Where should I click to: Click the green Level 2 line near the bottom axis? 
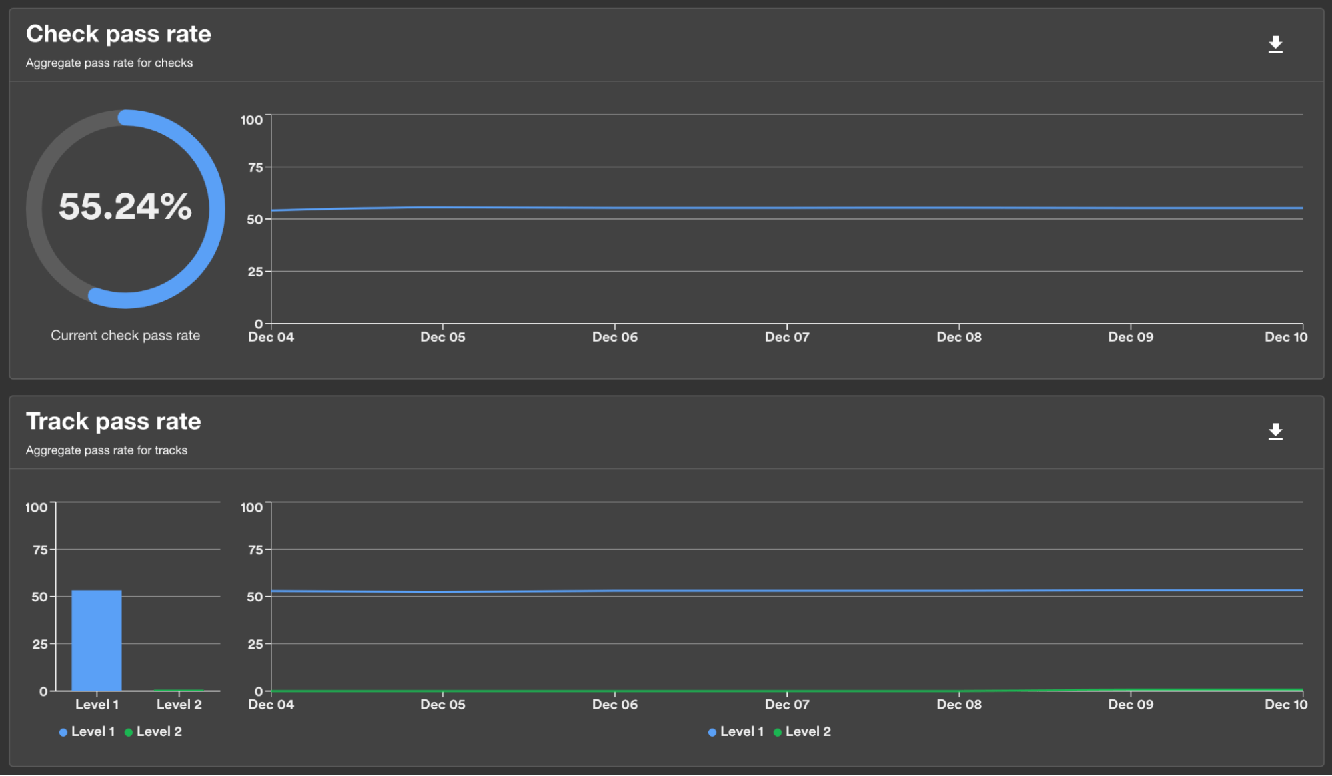(786, 691)
